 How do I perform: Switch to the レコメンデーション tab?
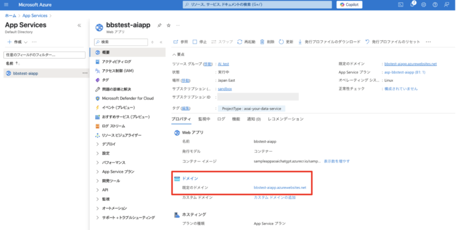point(286,119)
